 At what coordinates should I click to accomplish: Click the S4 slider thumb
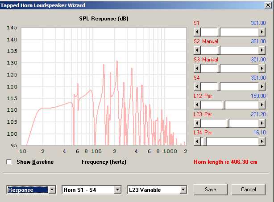[219, 87]
